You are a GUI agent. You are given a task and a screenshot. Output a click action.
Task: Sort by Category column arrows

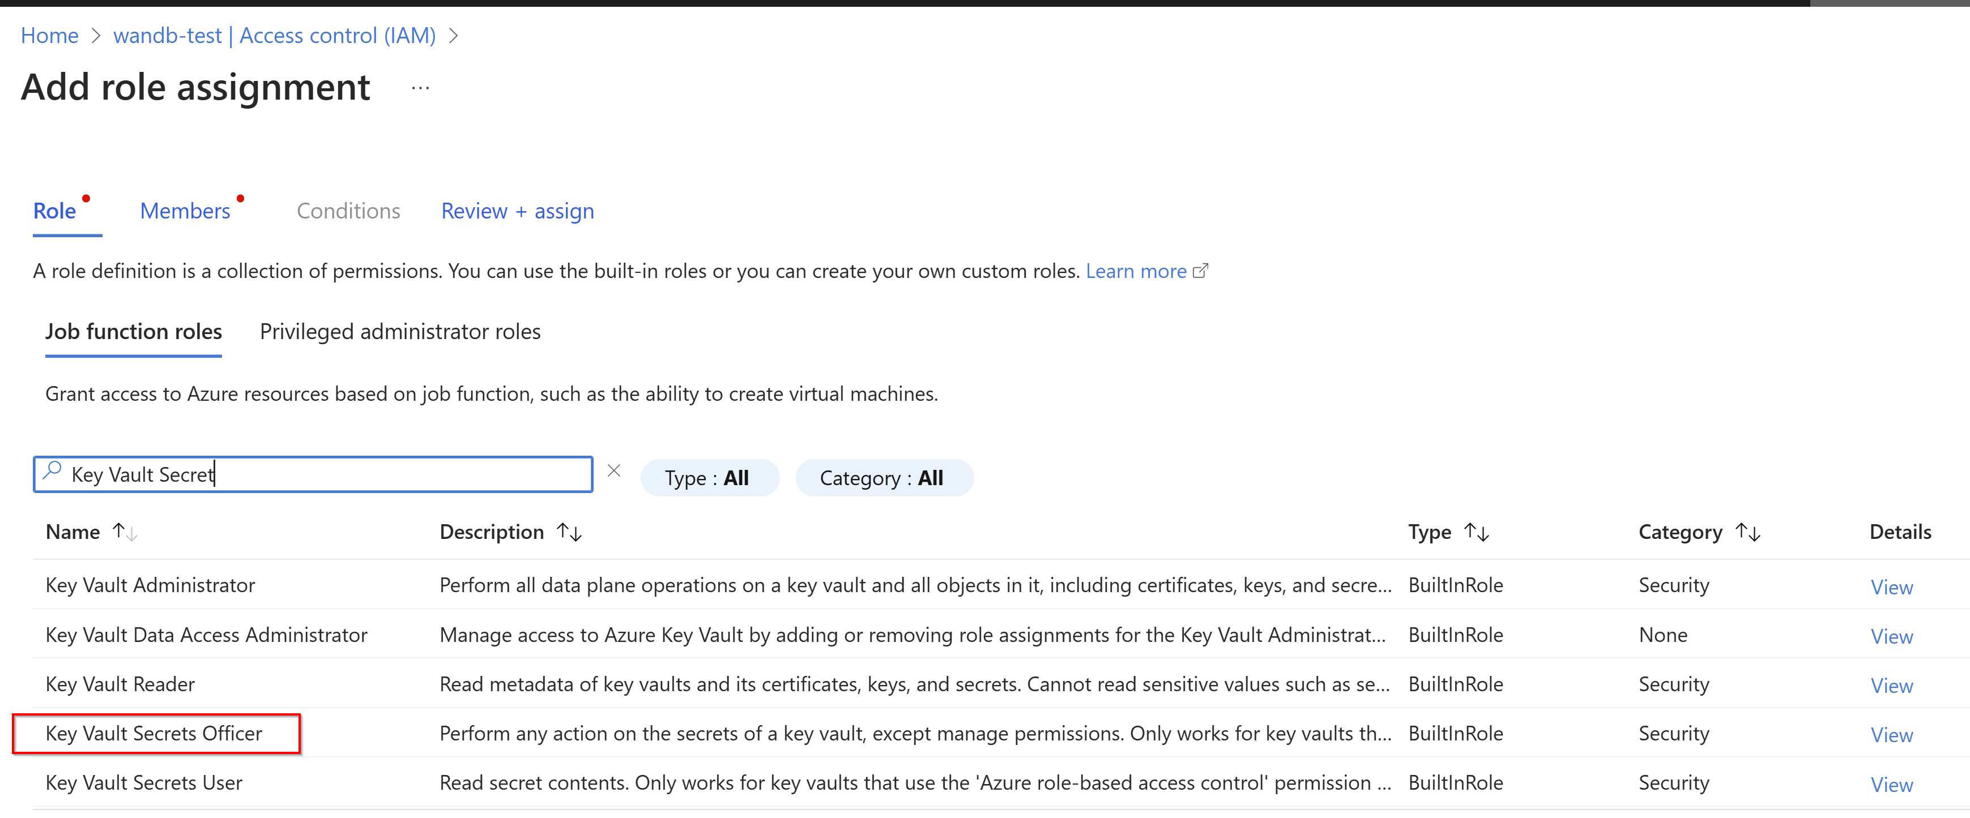(x=1747, y=532)
